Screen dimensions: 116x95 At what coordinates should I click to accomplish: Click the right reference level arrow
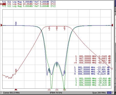[112, 25]
